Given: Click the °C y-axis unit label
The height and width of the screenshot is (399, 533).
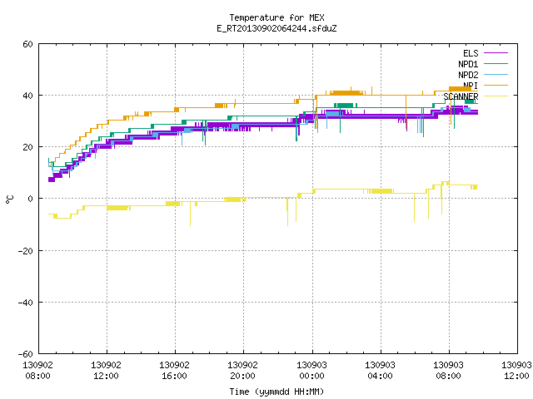Looking at the screenshot, I should (x=9, y=199).
